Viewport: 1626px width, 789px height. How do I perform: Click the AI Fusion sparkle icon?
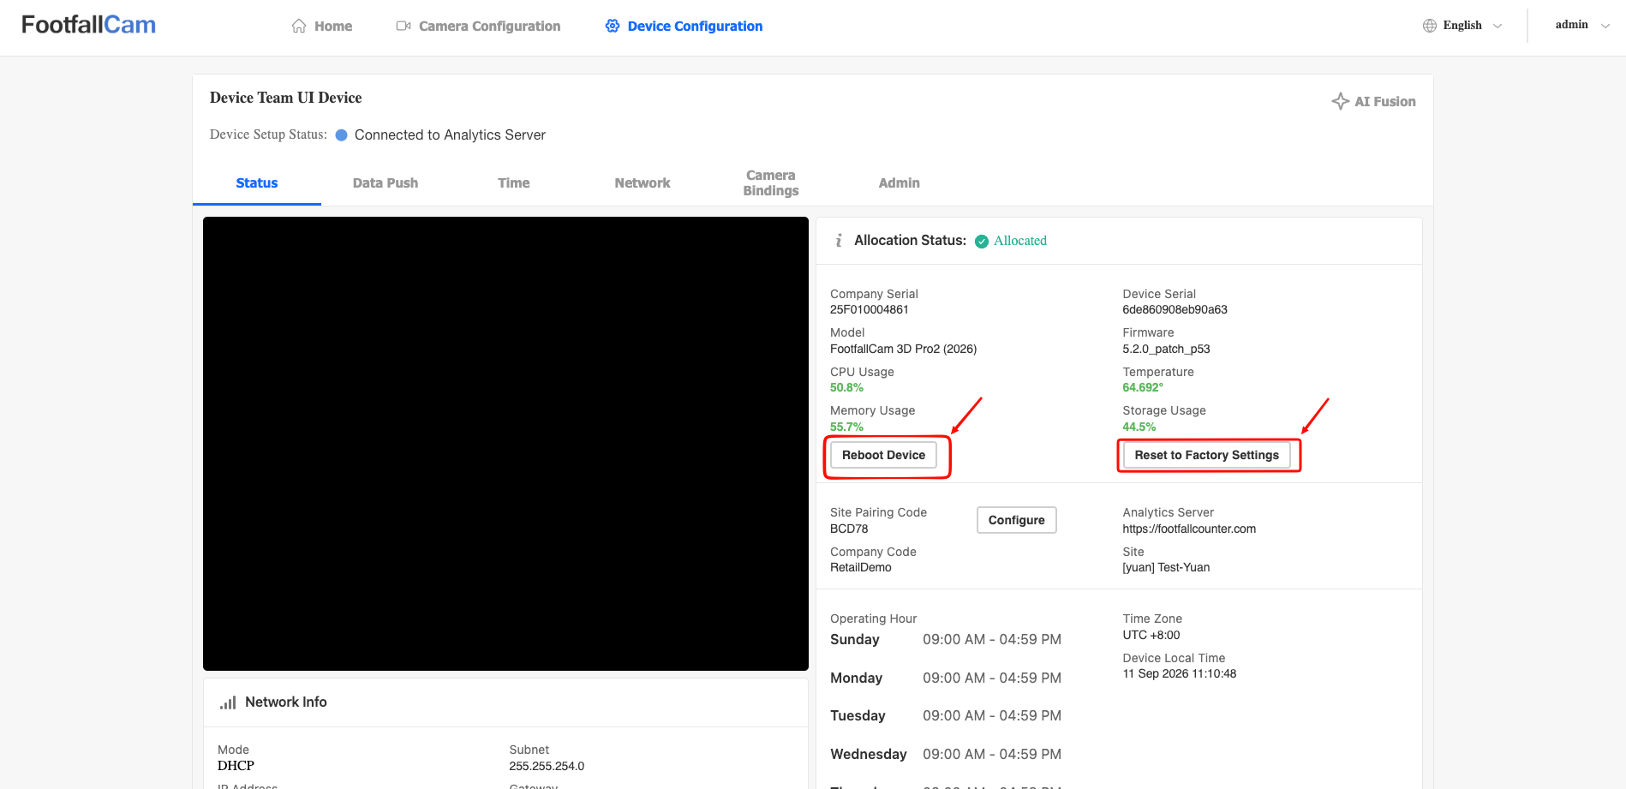click(x=1341, y=101)
